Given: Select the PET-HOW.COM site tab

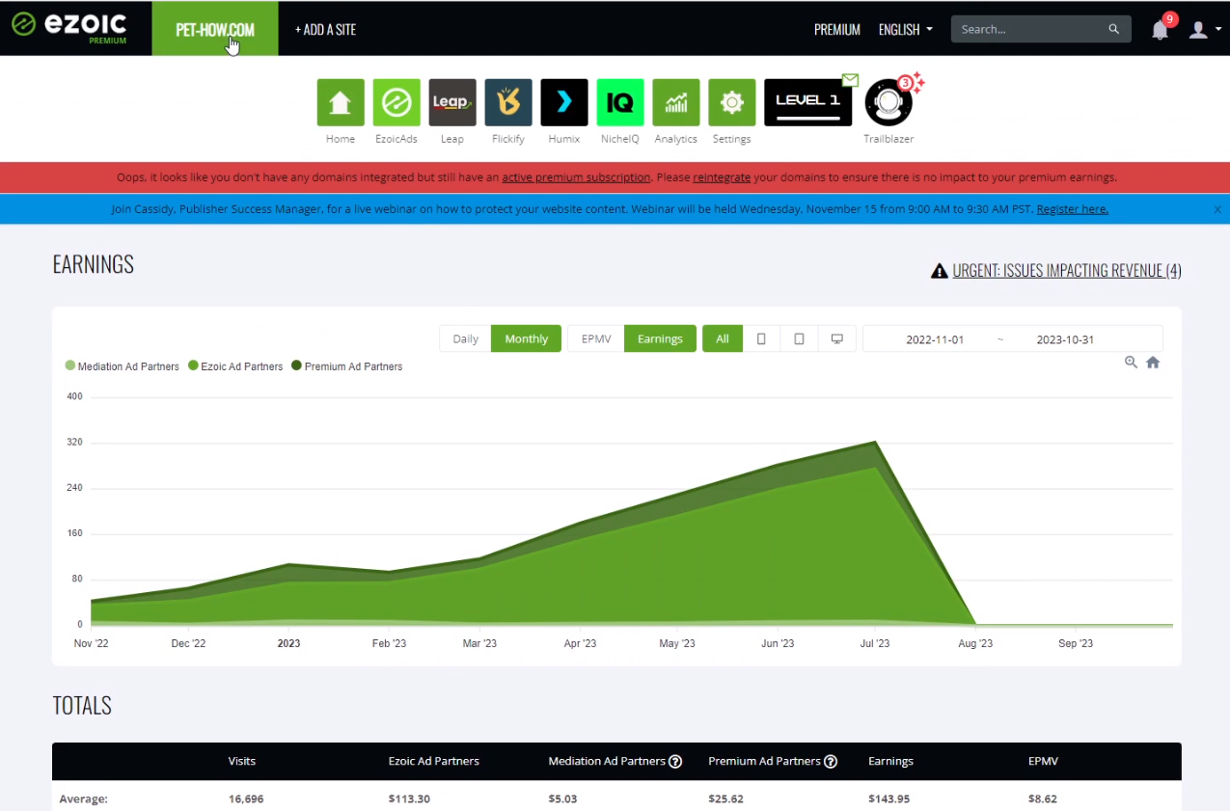Looking at the screenshot, I should pyautogui.click(x=215, y=29).
